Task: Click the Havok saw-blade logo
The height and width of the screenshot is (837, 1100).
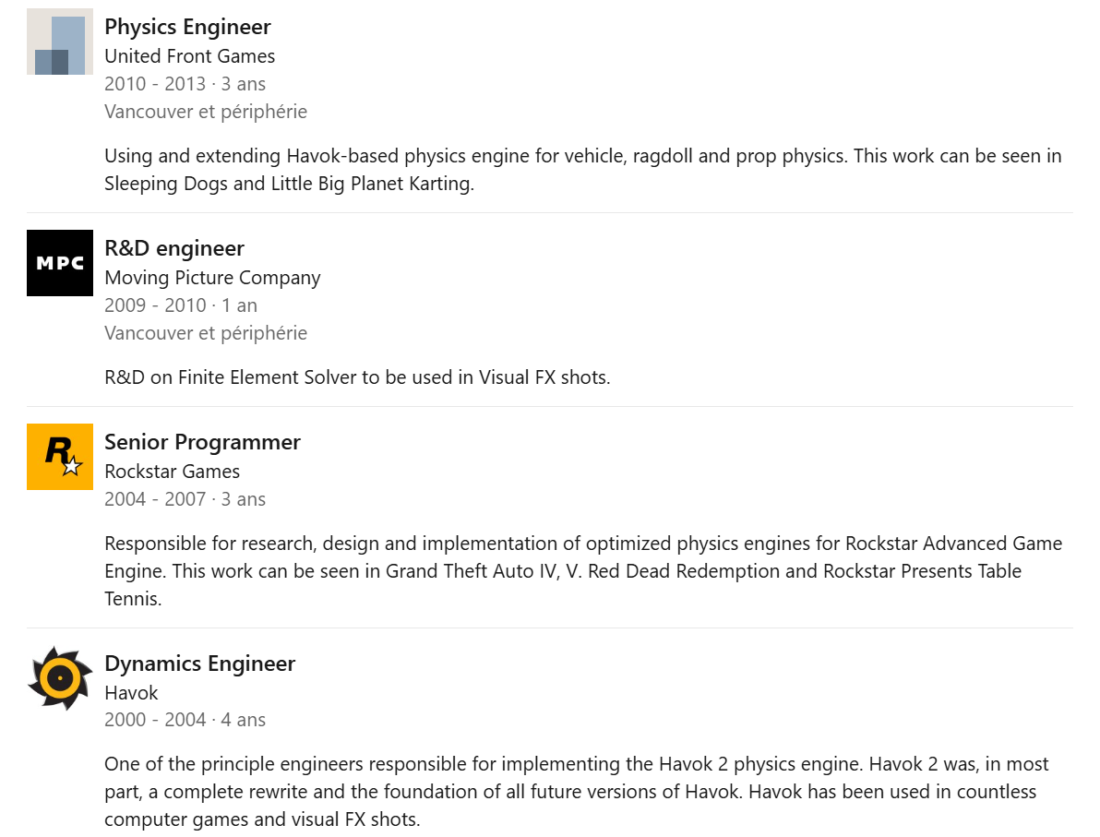Action: (60, 678)
